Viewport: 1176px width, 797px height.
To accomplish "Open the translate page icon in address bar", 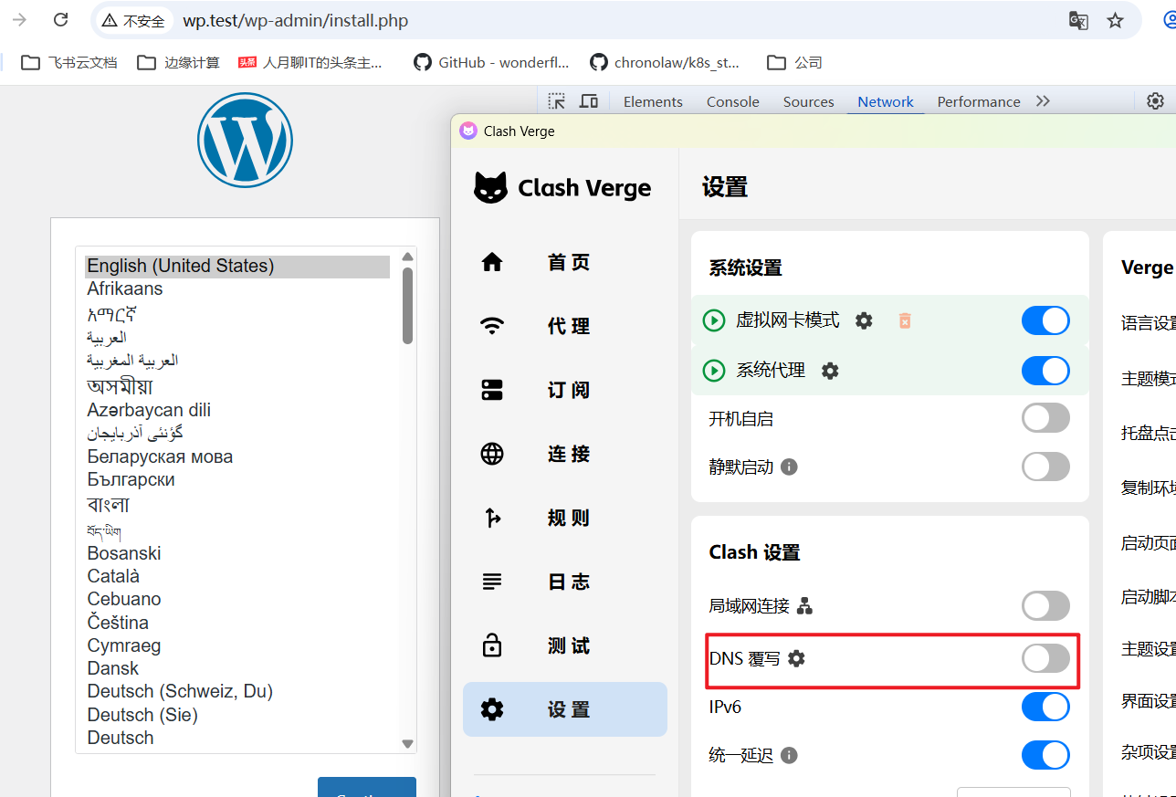I will click(x=1078, y=20).
